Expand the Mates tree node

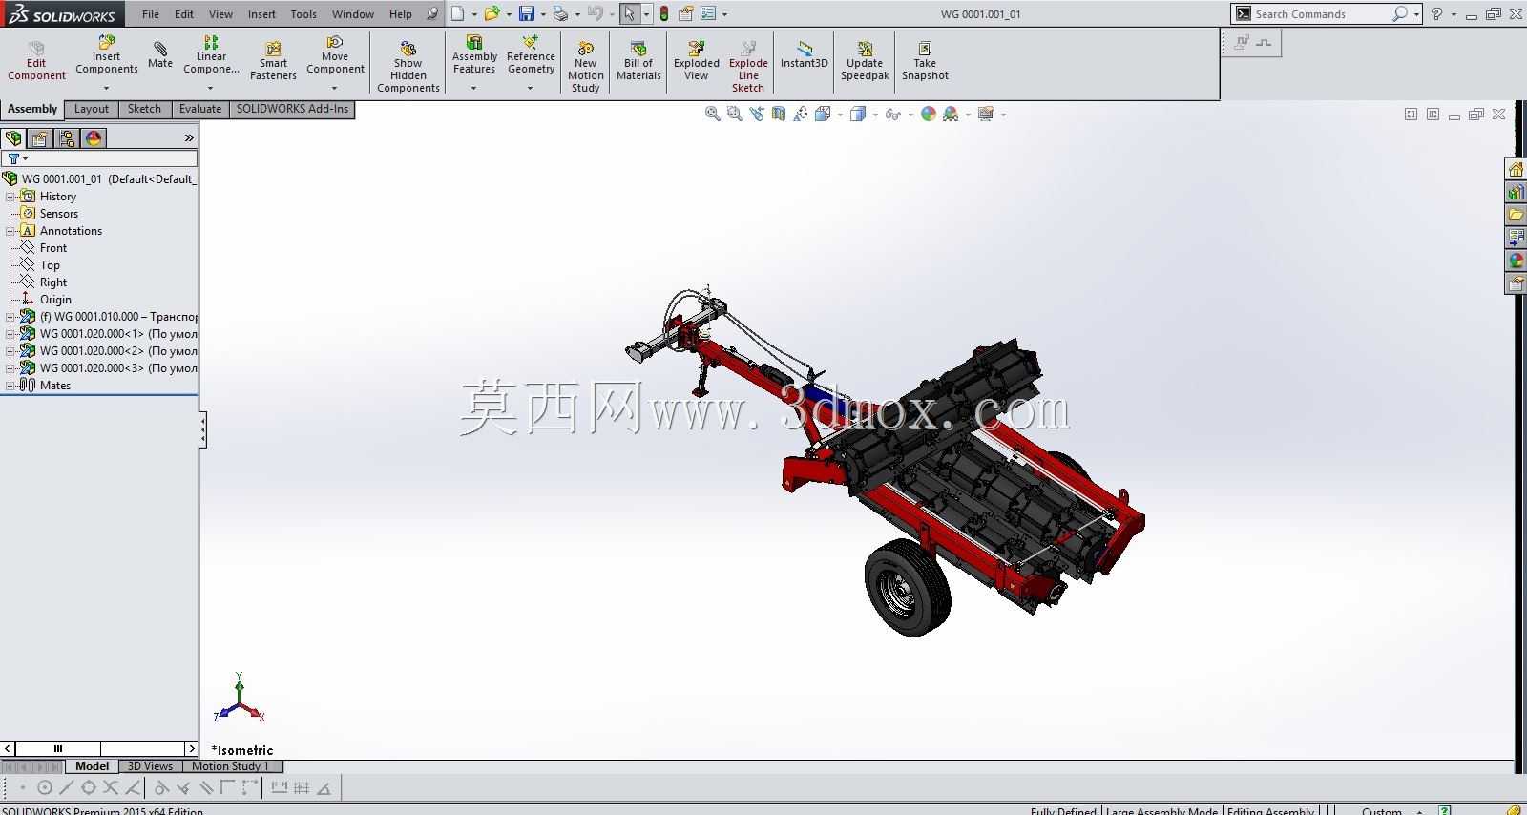[10, 386]
